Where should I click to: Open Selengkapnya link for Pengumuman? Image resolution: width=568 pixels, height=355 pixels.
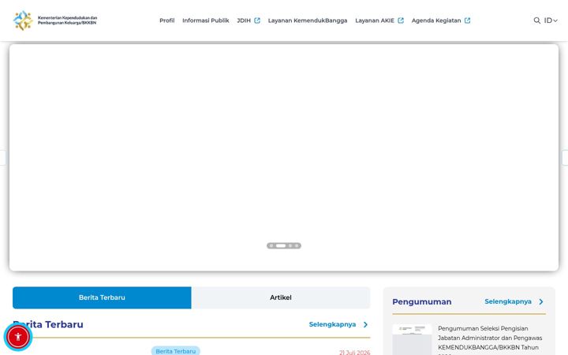point(508,301)
